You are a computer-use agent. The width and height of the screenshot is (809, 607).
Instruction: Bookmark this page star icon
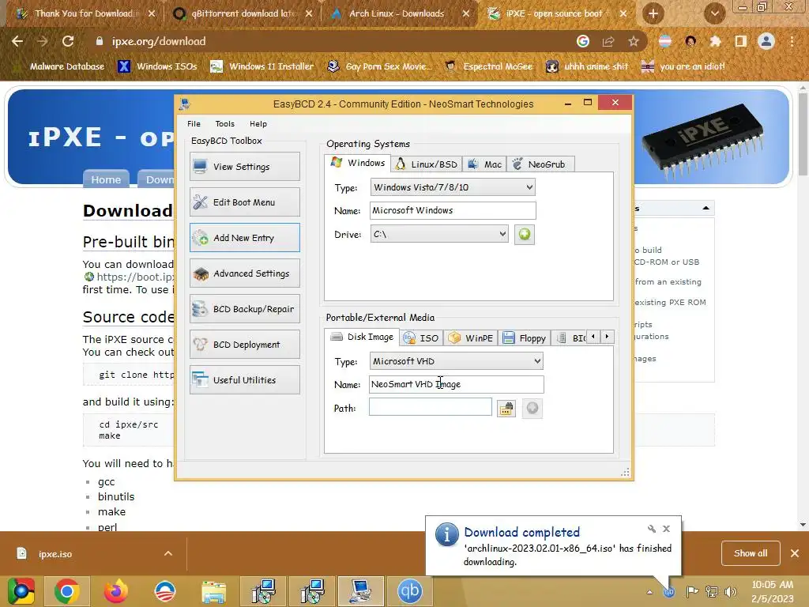coord(634,41)
